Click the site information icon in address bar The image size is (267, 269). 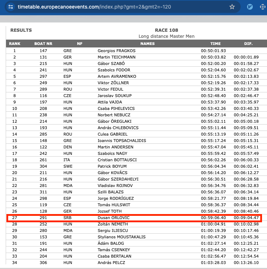[x=11, y=7]
